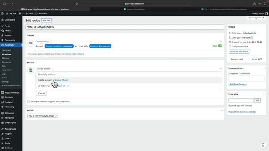Image resolution: width=269 pixels, height=151 pixels.
Task: Collapse the Author panel
Action: coord(222,110)
